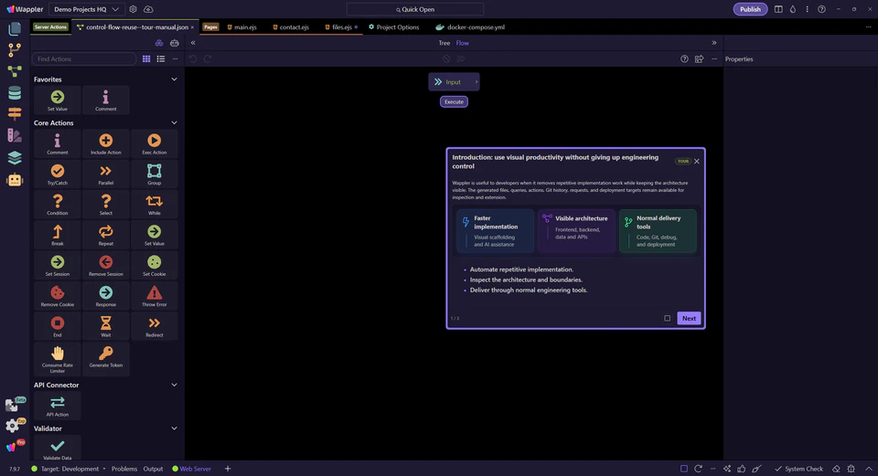Select the Consume Rate Limiter action
The height and width of the screenshot is (476, 878).
pyautogui.click(x=57, y=359)
